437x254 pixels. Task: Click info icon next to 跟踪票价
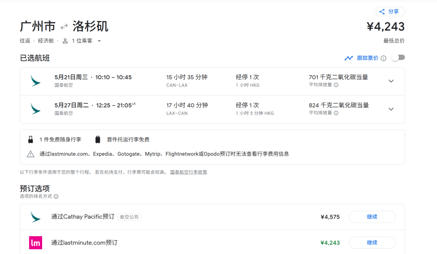point(384,58)
